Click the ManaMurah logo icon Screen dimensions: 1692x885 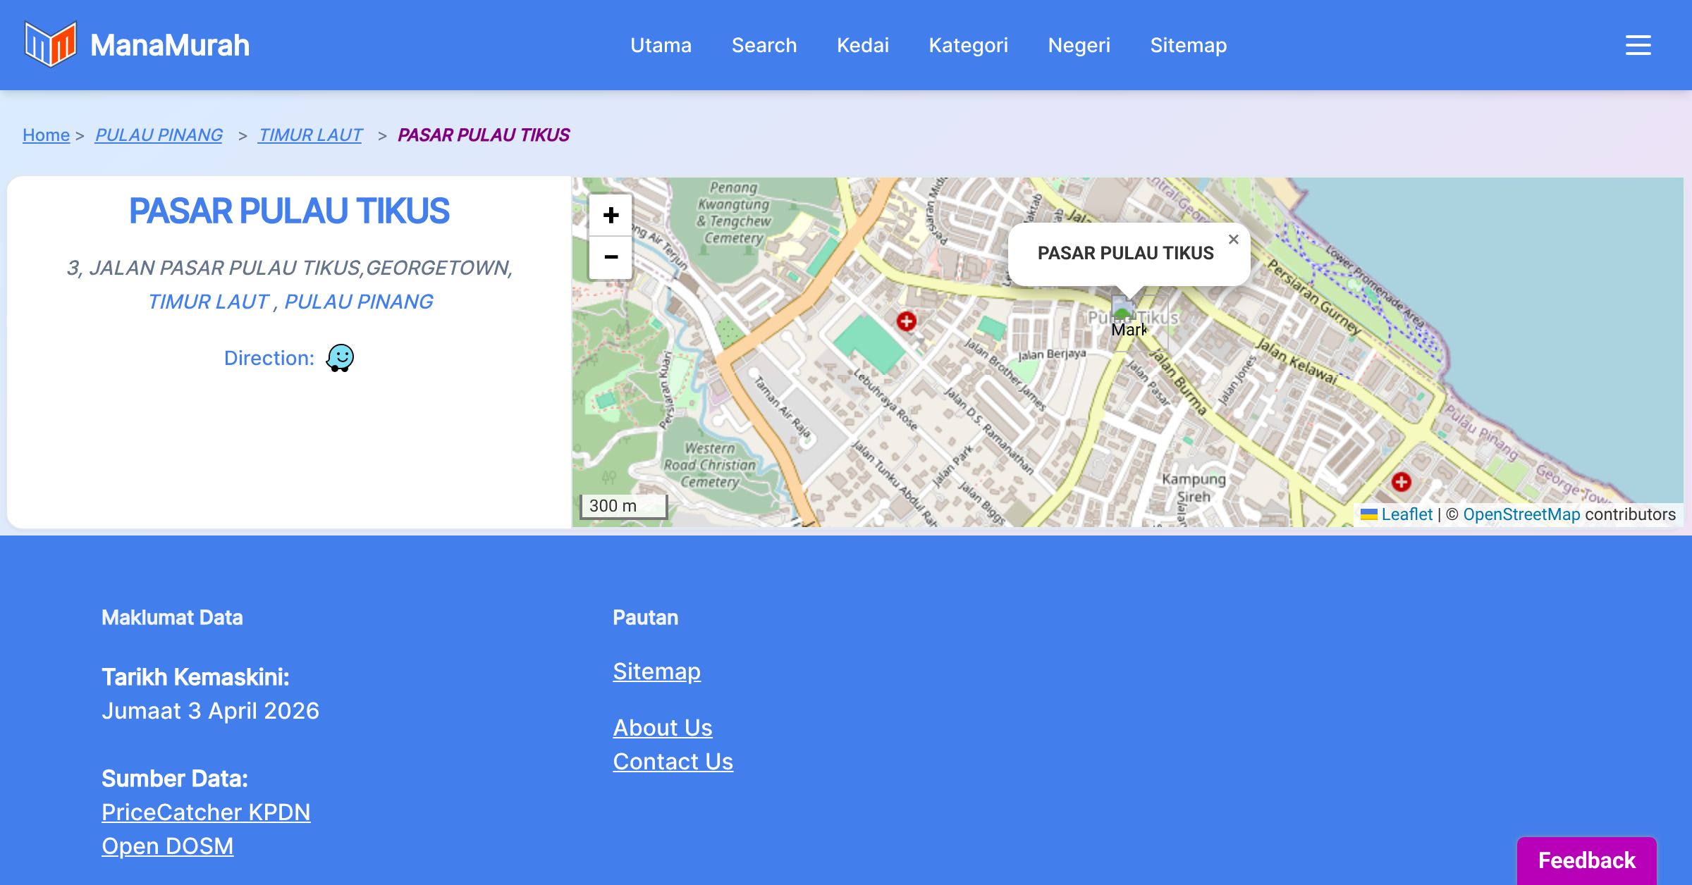50,44
